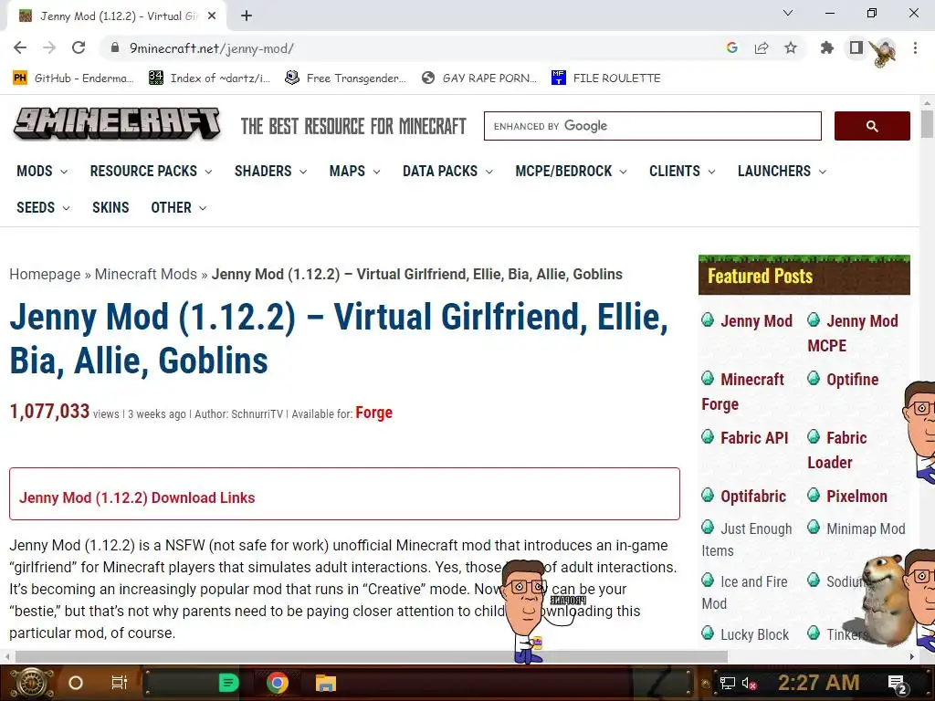This screenshot has width=935, height=701.
Task: Open featured post Fabric Loader
Action: [837, 449]
